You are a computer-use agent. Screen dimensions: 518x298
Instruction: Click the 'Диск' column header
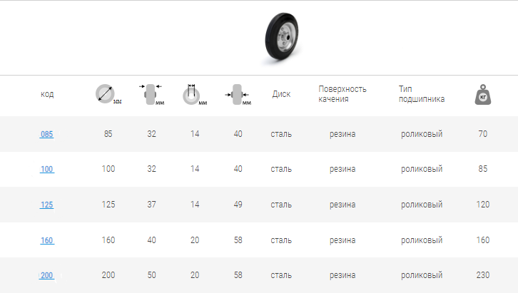[x=281, y=94]
